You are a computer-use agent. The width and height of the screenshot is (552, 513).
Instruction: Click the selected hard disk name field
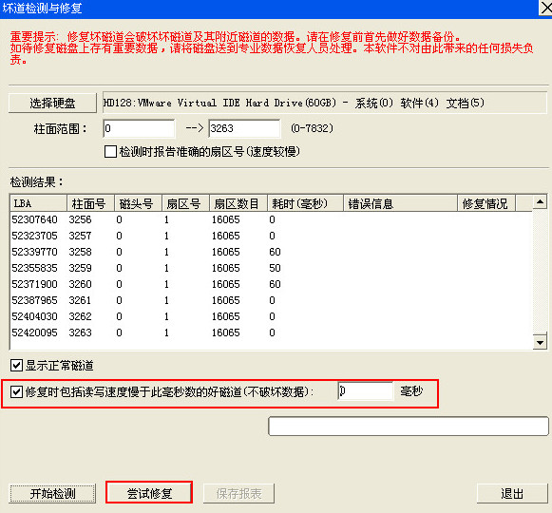[x=325, y=103]
